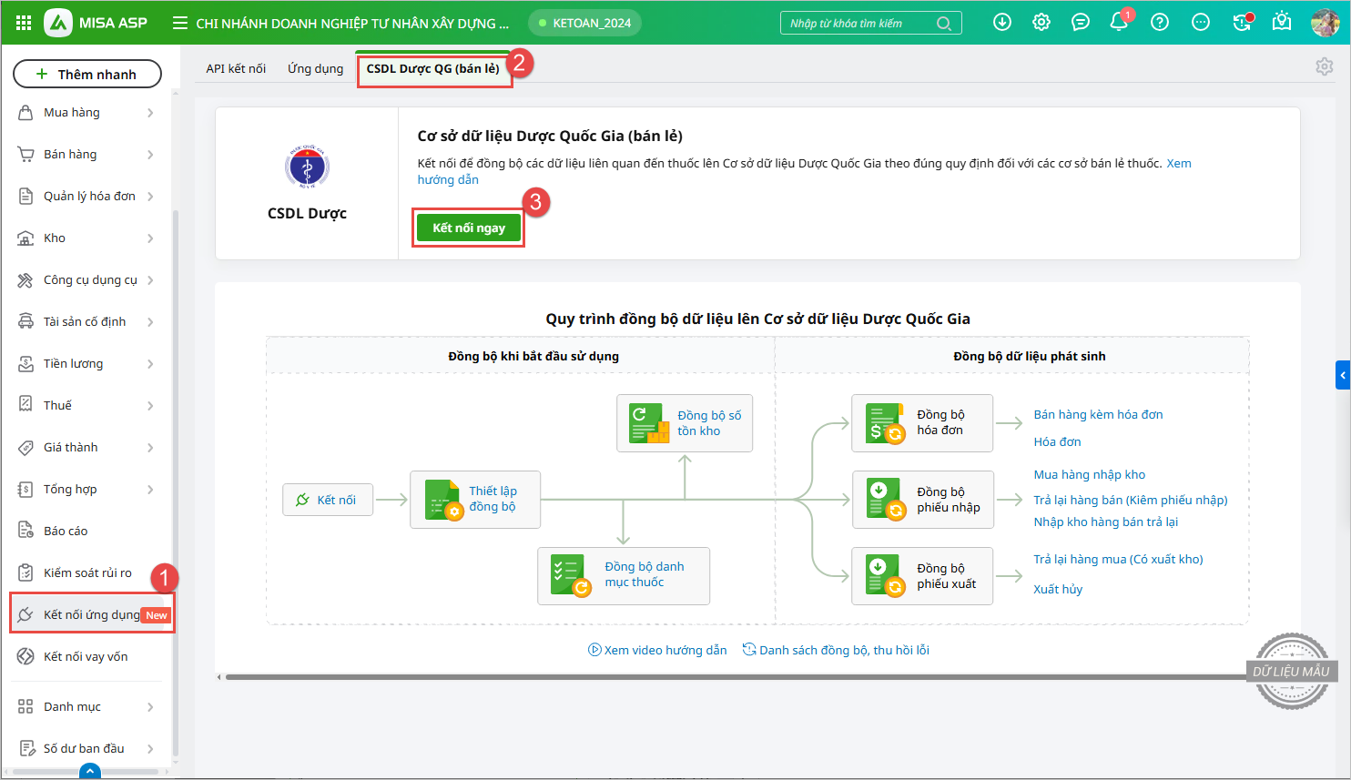The image size is (1351, 780).
Task: Toggle the hamburger menu beside company name
Action: (180, 23)
